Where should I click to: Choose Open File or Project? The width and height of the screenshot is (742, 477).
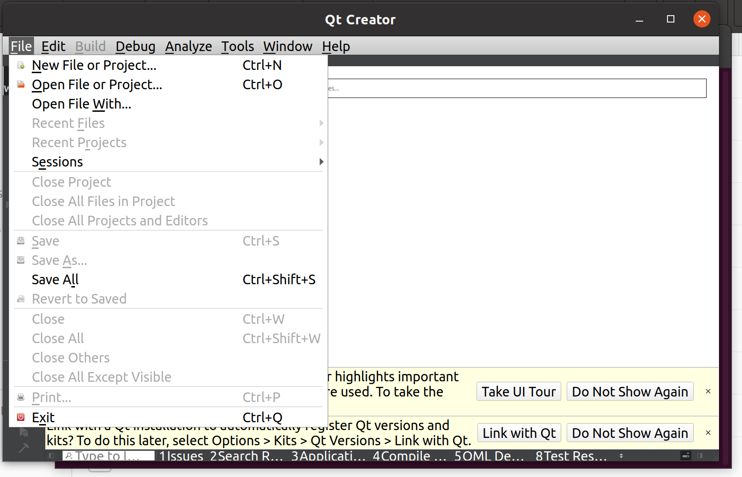[x=168, y=85]
